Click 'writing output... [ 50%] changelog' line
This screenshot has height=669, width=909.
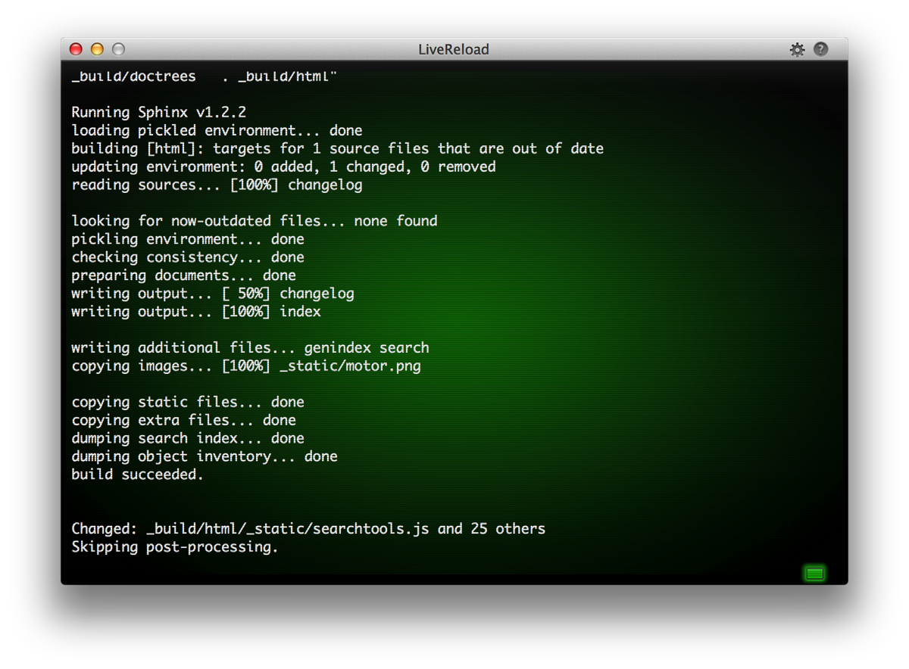(x=213, y=294)
